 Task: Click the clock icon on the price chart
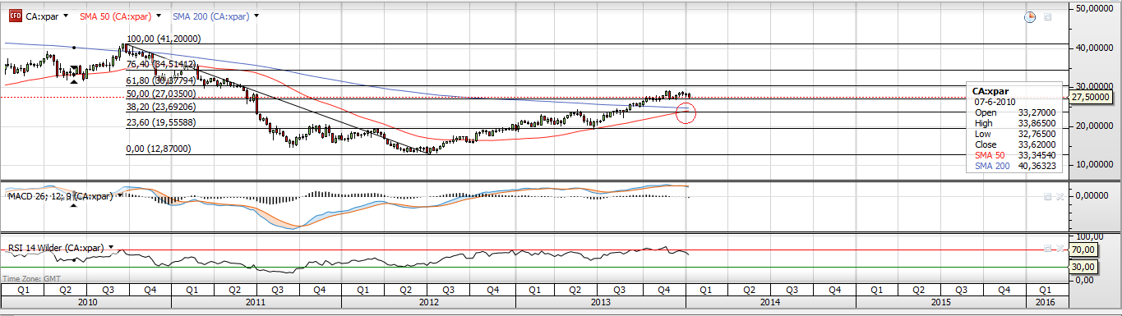pyautogui.click(x=1029, y=16)
